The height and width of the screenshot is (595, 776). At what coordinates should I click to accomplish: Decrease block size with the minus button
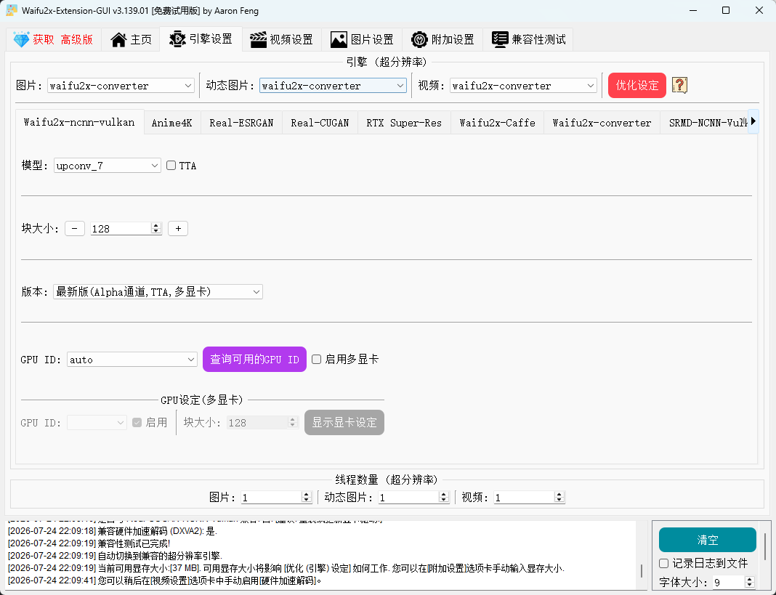click(x=75, y=228)
